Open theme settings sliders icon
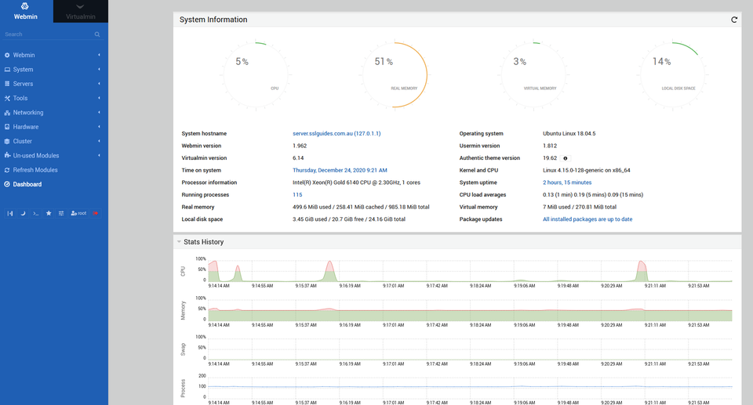 [61, 213]
